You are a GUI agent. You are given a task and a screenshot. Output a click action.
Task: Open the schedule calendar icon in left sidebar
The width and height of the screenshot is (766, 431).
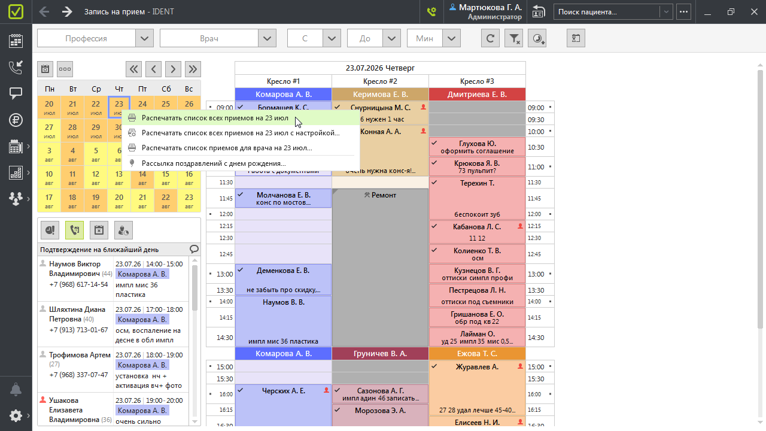[16, 41]
